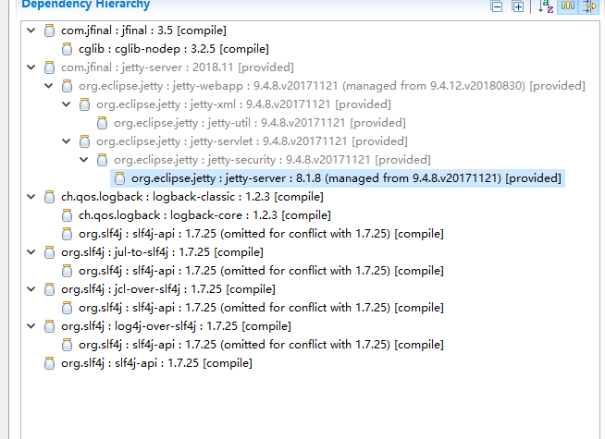This screenshot has height=439, width=605.
Task: Collapse the jetty-xml dependency node
Action: coord(67,104)
